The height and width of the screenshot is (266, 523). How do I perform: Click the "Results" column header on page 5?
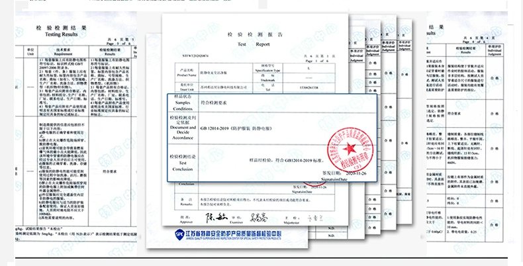coord(110,54)
